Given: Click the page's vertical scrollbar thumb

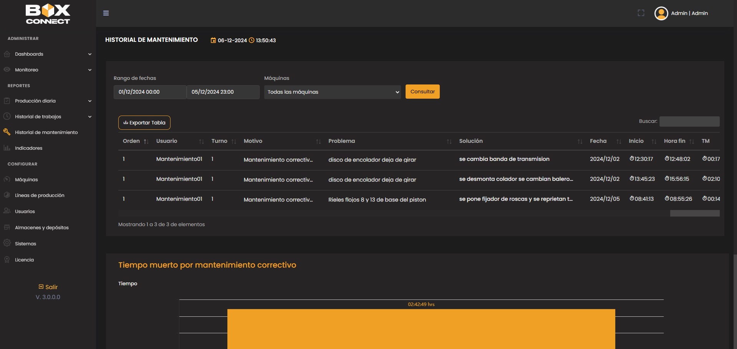Looking at the screenshot, I should tap(735, 301).
